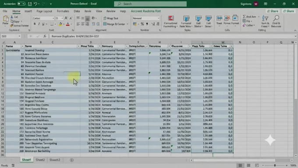Open Format as Table
The height and width of the screenshot is (168, 298).
coord(186,21)
